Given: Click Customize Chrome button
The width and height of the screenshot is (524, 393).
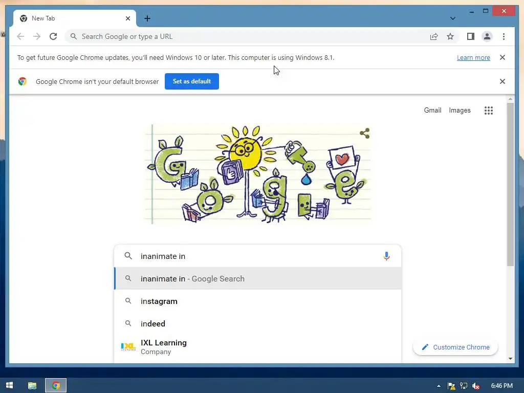Looking at the screenshot, I should click(x=455, y=347).
